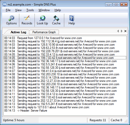Viewport: 130px width, 125px height.
Task: Open the Tools menu
Action: [x=30, y=10]
